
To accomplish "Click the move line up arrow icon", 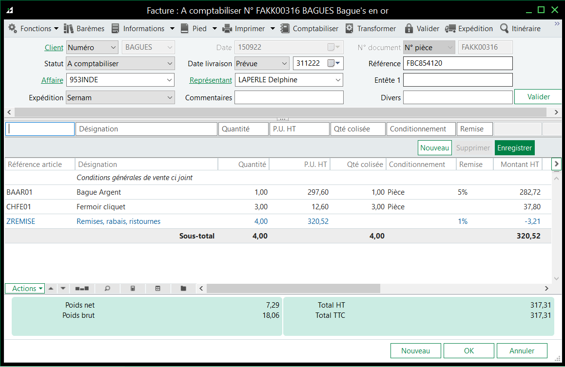I will click(51, 288).
